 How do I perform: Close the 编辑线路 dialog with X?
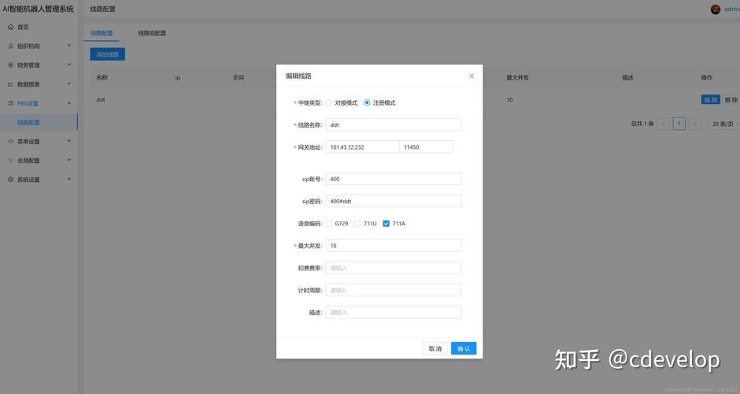tap(472, 76)
